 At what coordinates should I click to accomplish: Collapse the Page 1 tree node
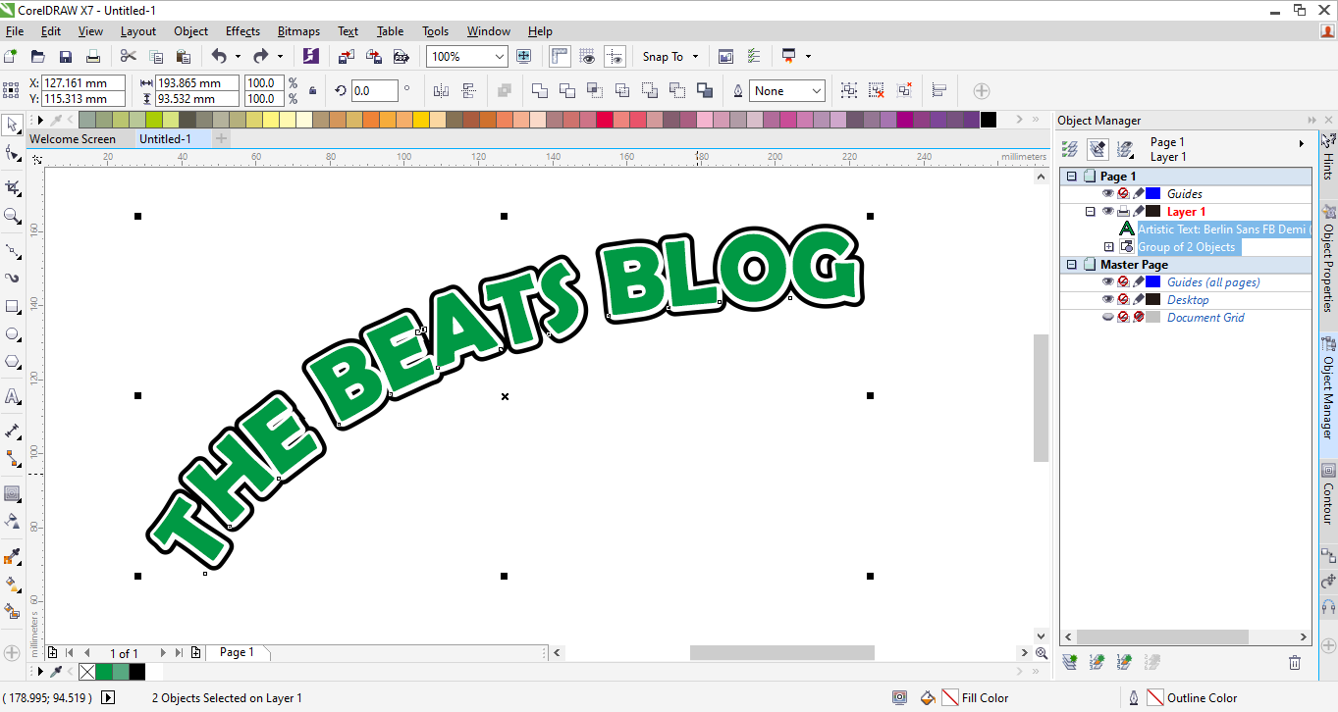1072,177
